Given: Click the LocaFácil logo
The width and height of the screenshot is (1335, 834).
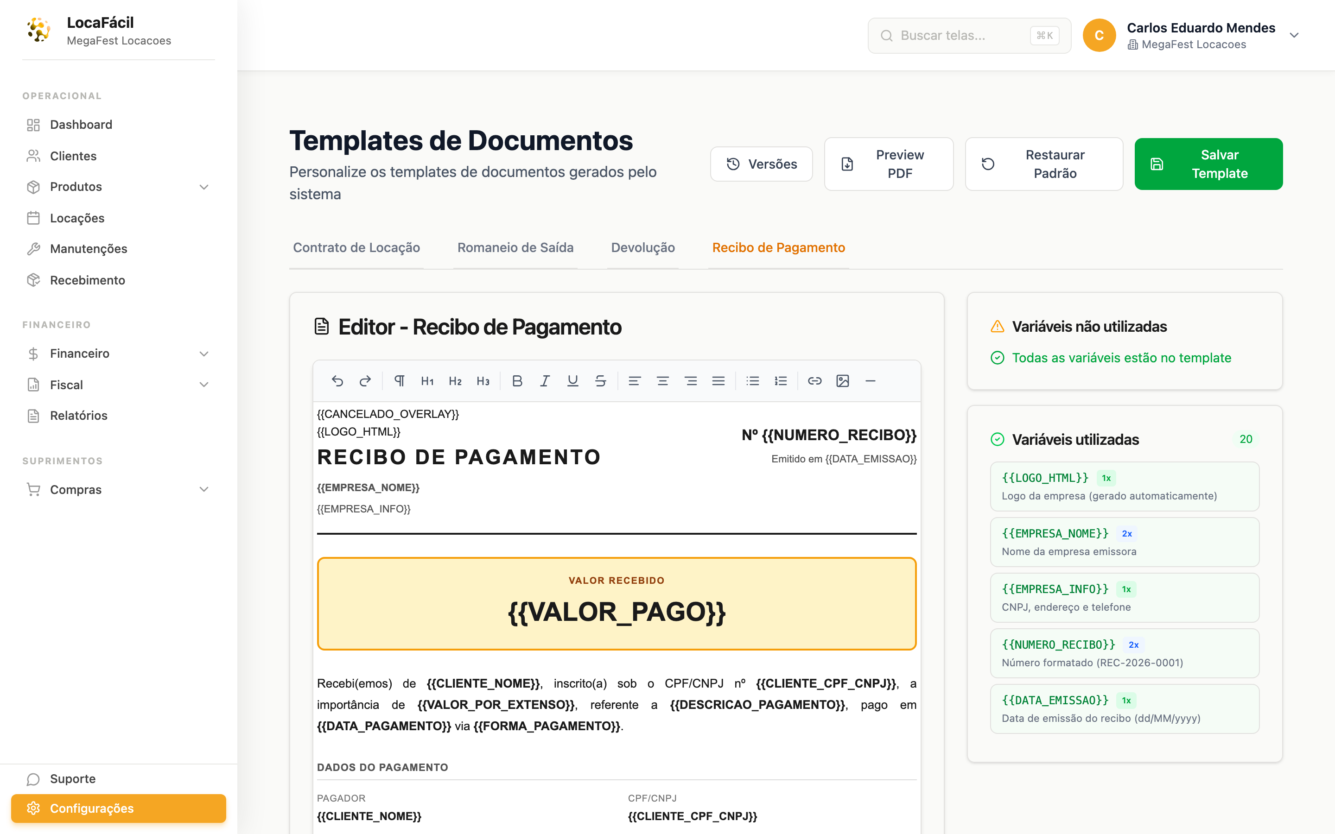Looking at the screenshot, I should point(38,30).
